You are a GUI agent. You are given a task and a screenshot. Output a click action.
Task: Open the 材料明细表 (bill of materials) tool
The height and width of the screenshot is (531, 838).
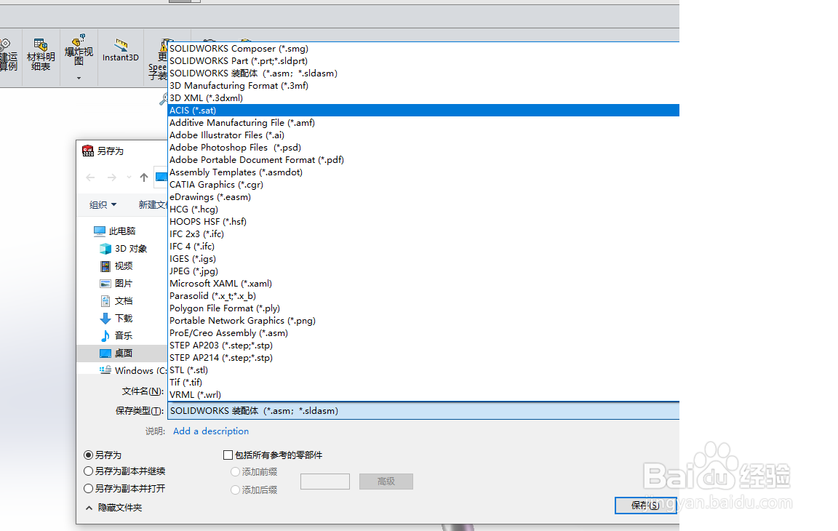point(41,55)
